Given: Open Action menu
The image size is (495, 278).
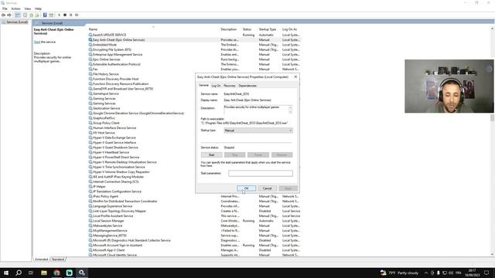Looking at the screenshot, I should coord(15,8).
